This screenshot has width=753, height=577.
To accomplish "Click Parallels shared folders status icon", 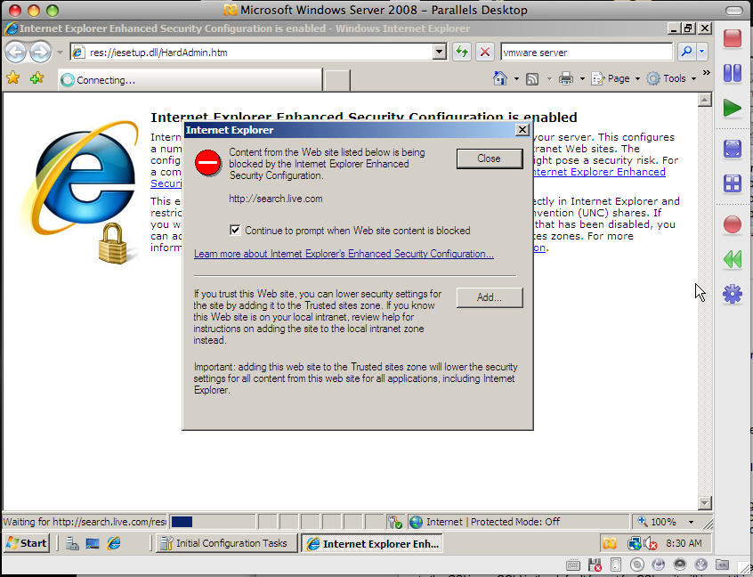I will click(722, 564).
